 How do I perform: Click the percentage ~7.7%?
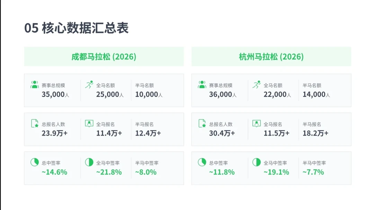(313, 172)
